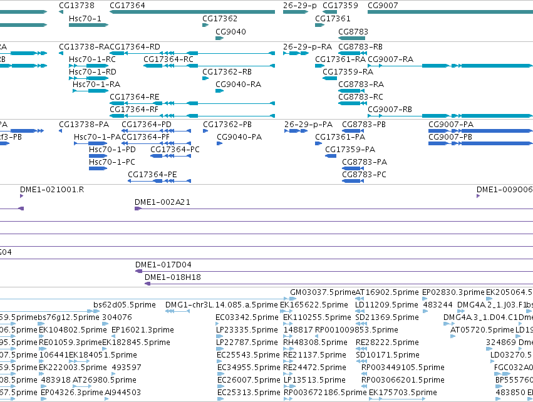
Task: Click protein label CG17362-PB
Action: pos(227,125)
